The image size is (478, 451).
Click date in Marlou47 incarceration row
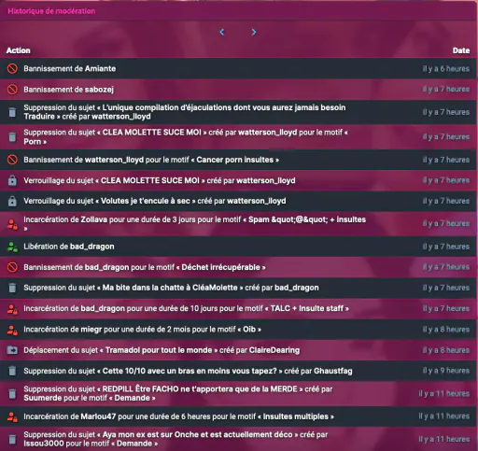point(444,416)
